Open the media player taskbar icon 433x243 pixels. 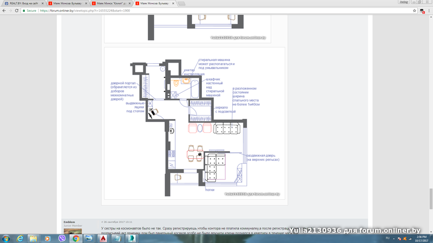coord(47,239)
